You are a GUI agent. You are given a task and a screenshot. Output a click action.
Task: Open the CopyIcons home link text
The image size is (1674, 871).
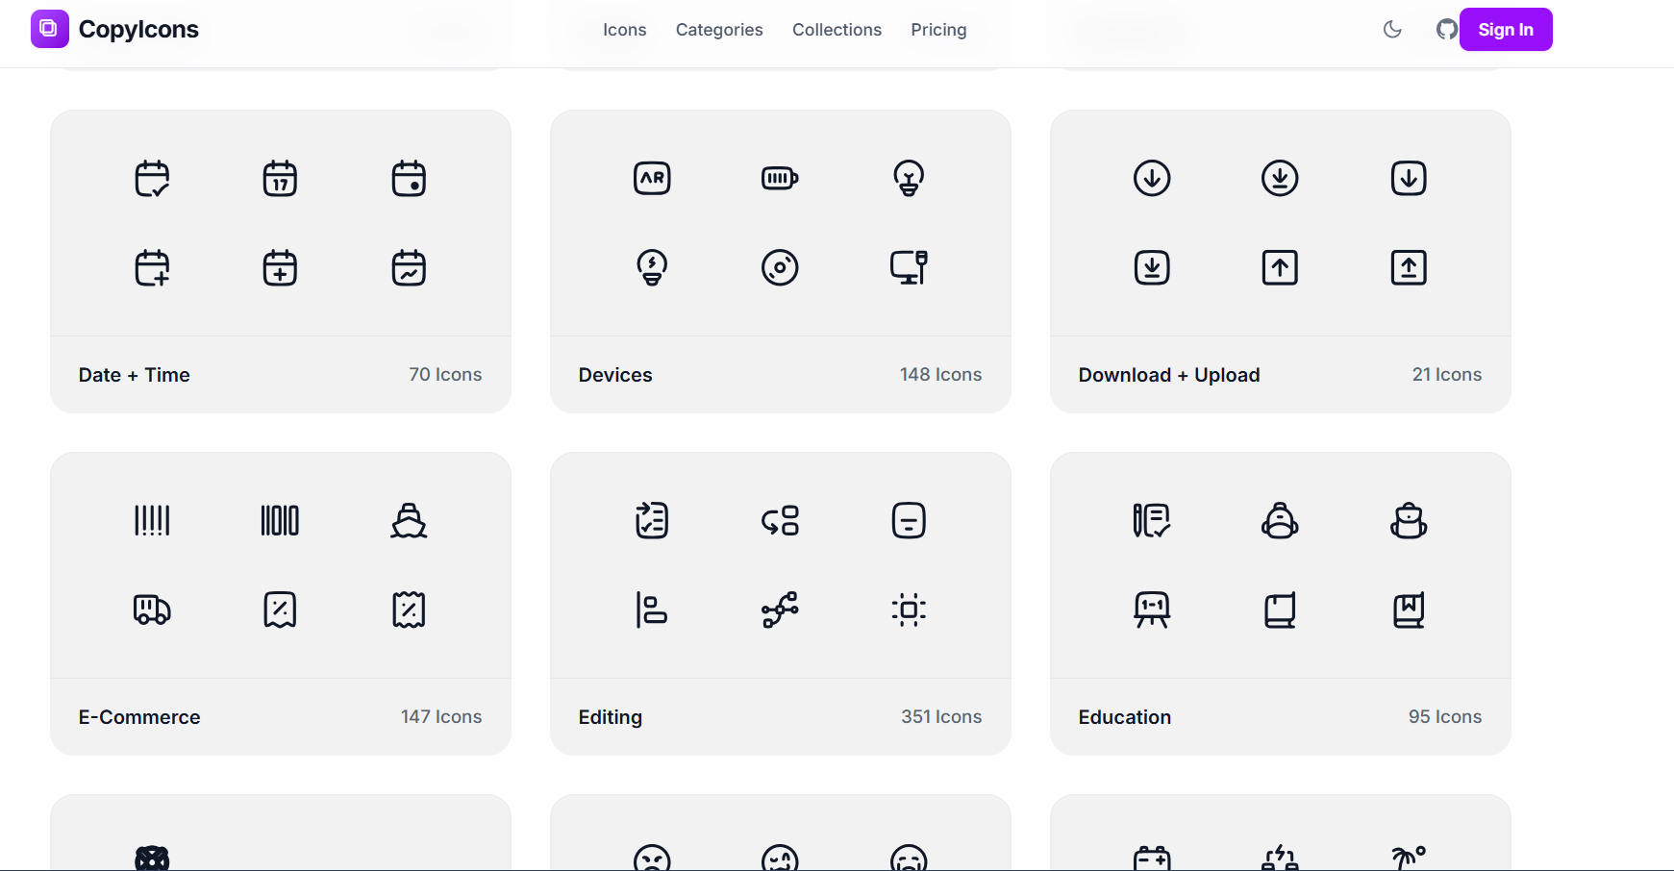(x=138, y=30)
